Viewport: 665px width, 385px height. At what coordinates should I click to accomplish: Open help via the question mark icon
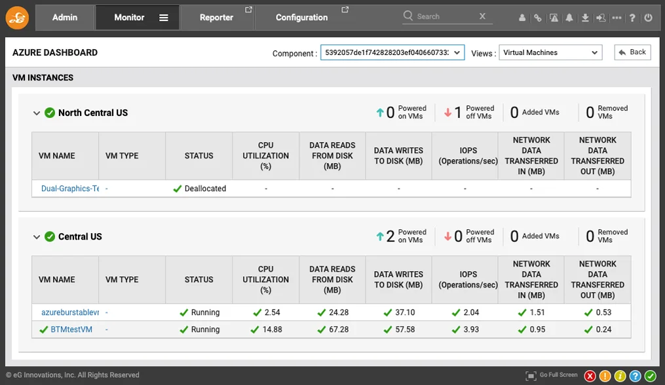pyautogui.click(x=632, y=18)
